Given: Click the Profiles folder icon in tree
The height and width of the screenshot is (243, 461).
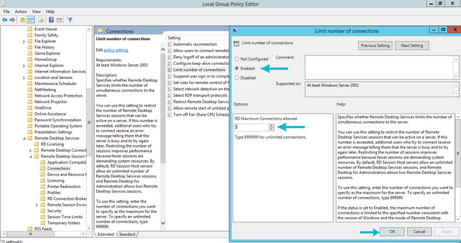Looking at the screenshot, I should (43, 192).
